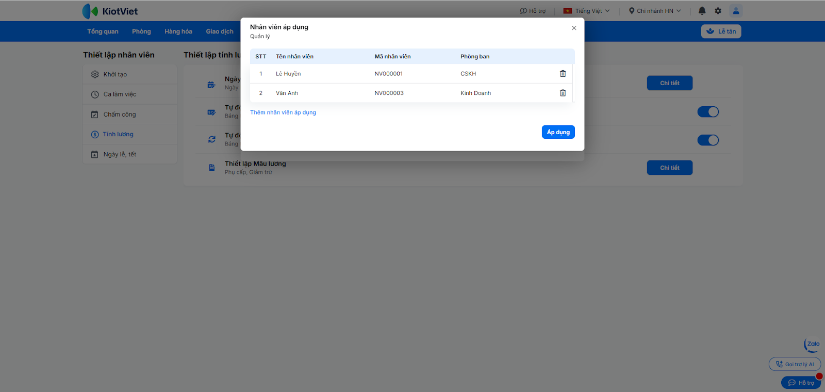This screenshot has height=392, width=825.
Task: Click the STT column header
Action: click(x=261, y=57)
